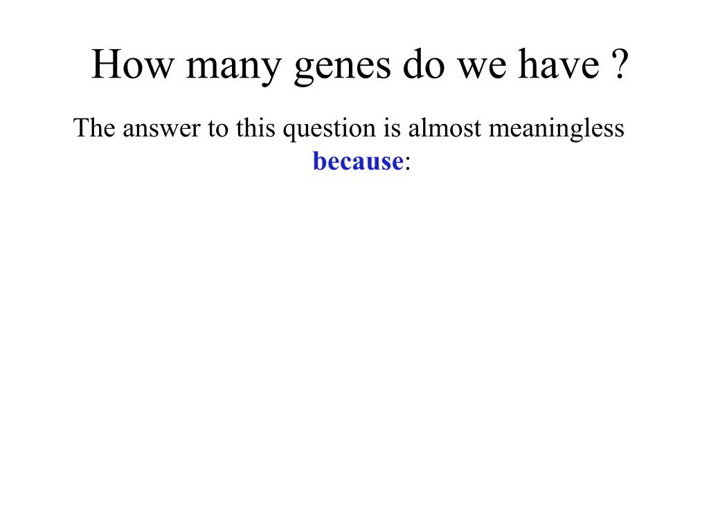Image resolution: width=709 pixels, height=532 pixels.
Task: Click the word "many" in the title
Action: [234, 69]
